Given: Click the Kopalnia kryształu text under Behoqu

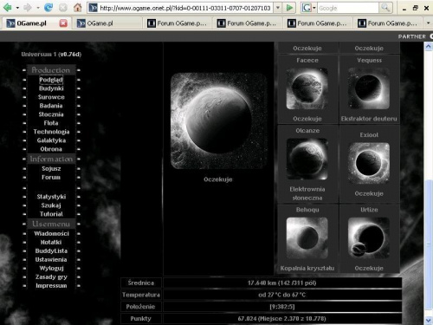Looking at the screenshot, I should tap(307, 269).
